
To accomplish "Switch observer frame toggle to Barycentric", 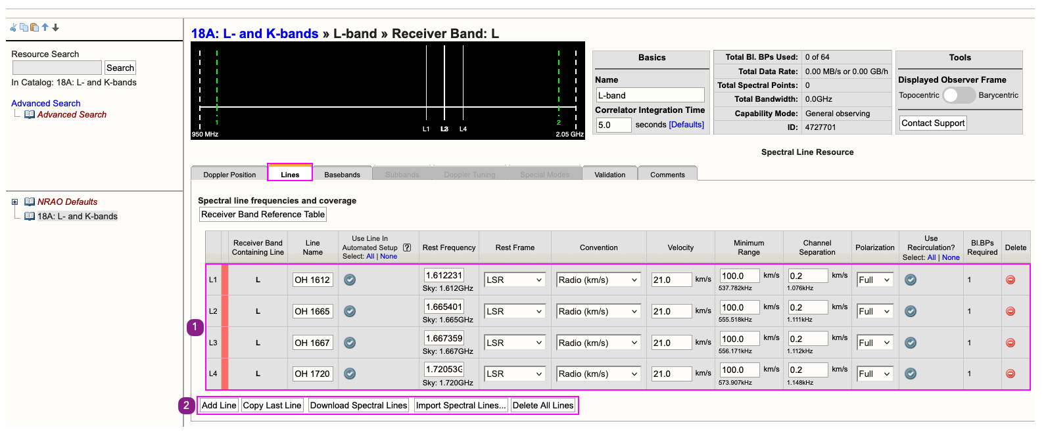I will pos(959,95).
